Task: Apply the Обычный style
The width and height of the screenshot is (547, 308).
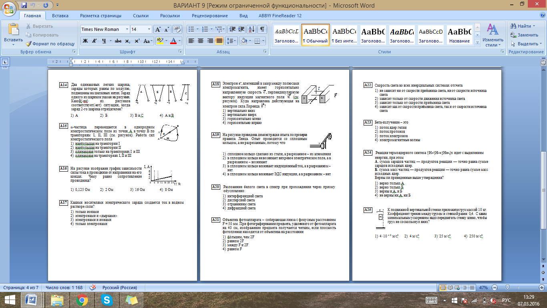Action: [315, 35]
